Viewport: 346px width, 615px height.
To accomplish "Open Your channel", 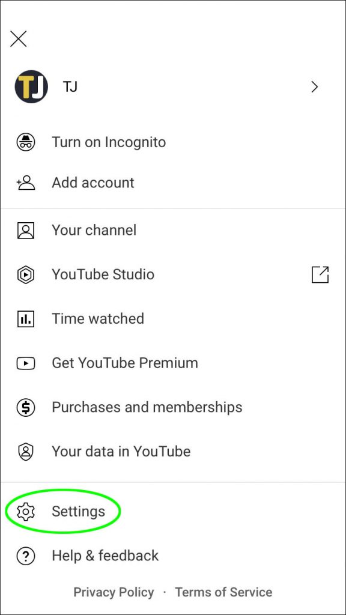I will [x=94, y=230].
